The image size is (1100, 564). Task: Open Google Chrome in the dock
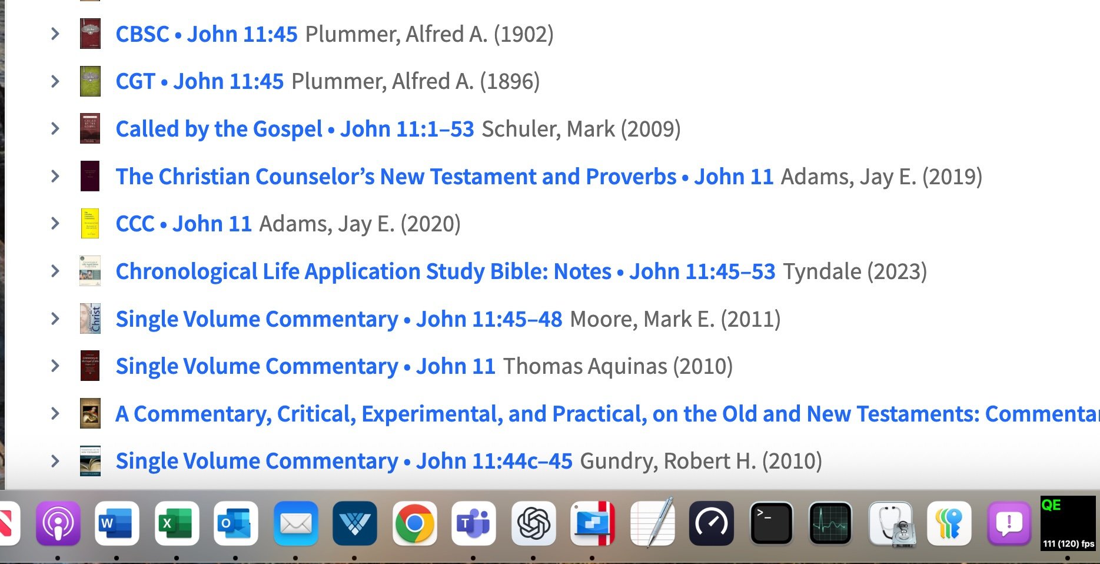[x=414, y=523]
